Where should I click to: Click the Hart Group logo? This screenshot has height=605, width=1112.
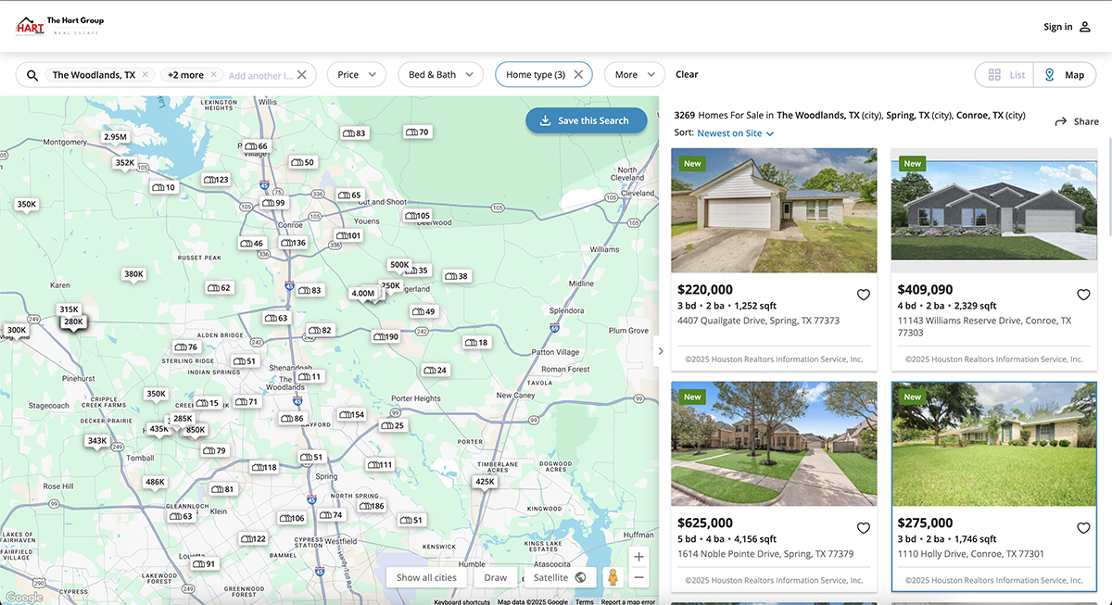pyautogui.click(x=60, y=25)
